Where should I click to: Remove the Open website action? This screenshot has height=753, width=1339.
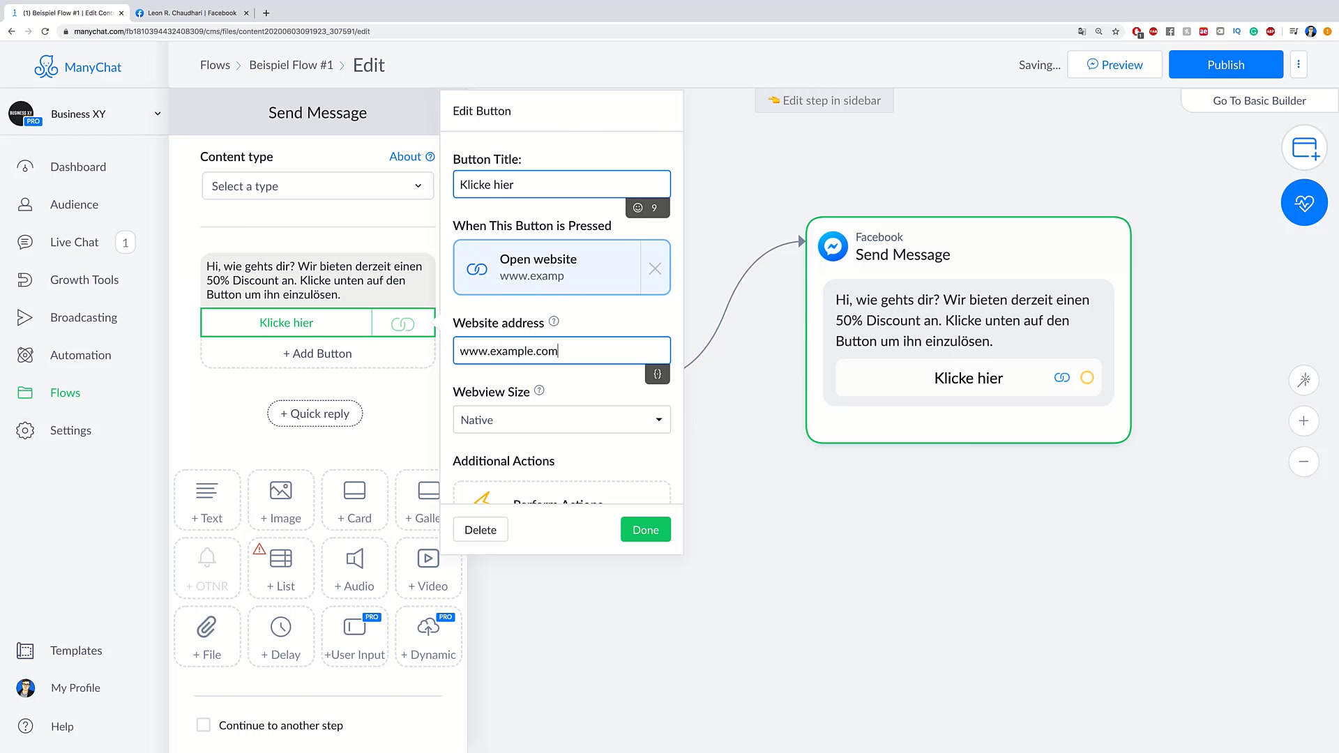point(655,268)
